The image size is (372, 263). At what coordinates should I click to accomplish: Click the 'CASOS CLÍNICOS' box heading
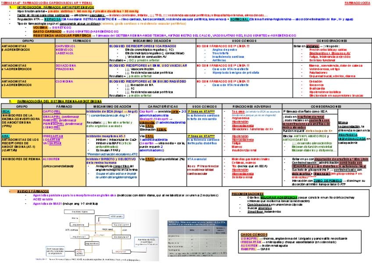click(x=254, y=235)
